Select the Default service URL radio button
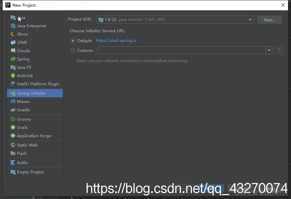The width and height of the screenshot is (291, 199). tap(73, 41)
